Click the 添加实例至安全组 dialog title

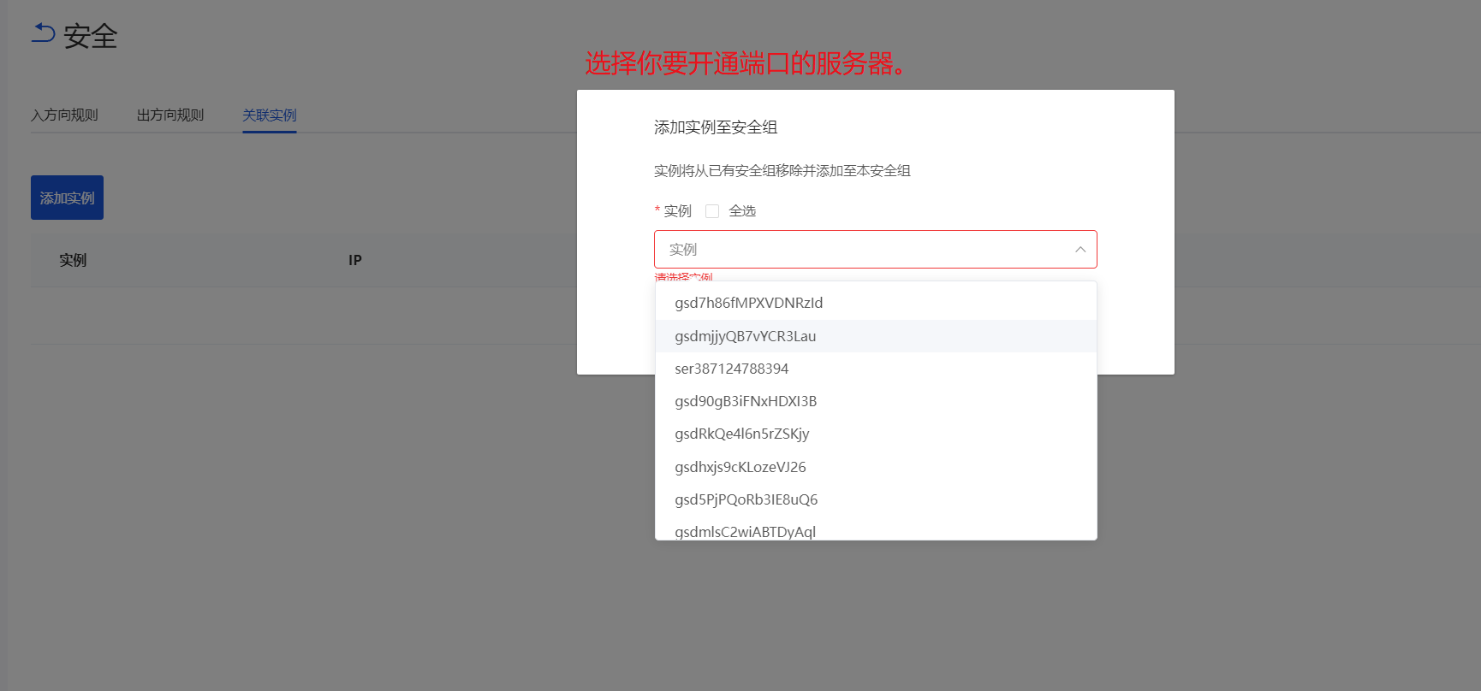(x=716, y=127)
